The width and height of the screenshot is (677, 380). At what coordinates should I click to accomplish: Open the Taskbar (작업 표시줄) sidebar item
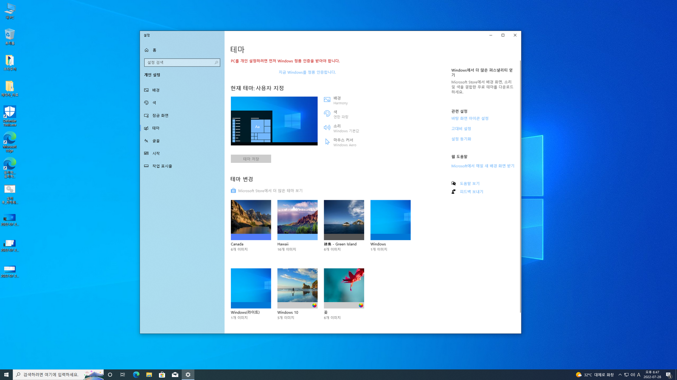click(182, 166)
